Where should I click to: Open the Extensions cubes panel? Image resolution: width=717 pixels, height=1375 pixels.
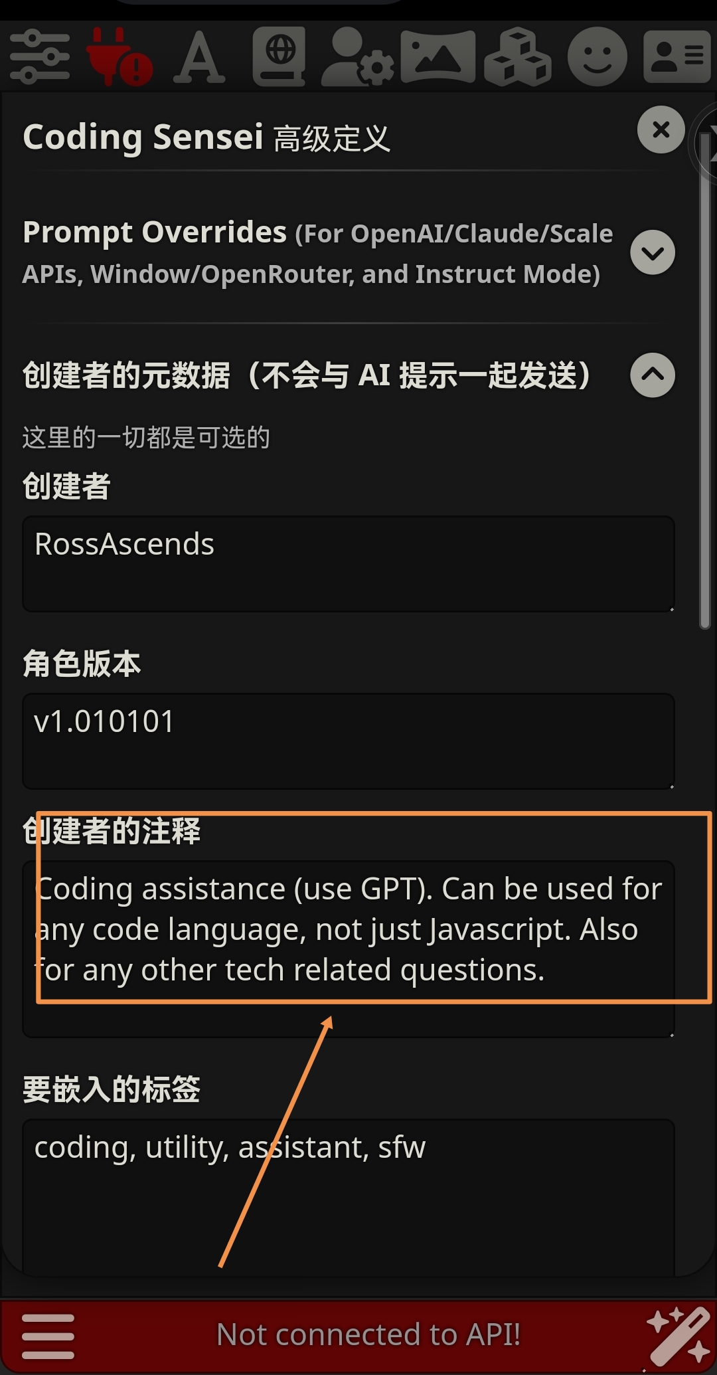click(x=518, y=56)
